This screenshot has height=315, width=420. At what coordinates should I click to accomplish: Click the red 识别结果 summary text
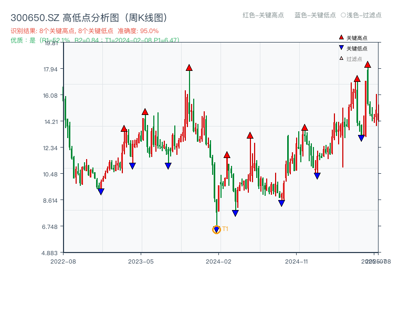pos(85,31)
